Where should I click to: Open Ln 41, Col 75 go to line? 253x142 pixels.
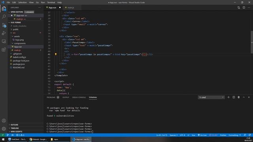coord(162,135)
